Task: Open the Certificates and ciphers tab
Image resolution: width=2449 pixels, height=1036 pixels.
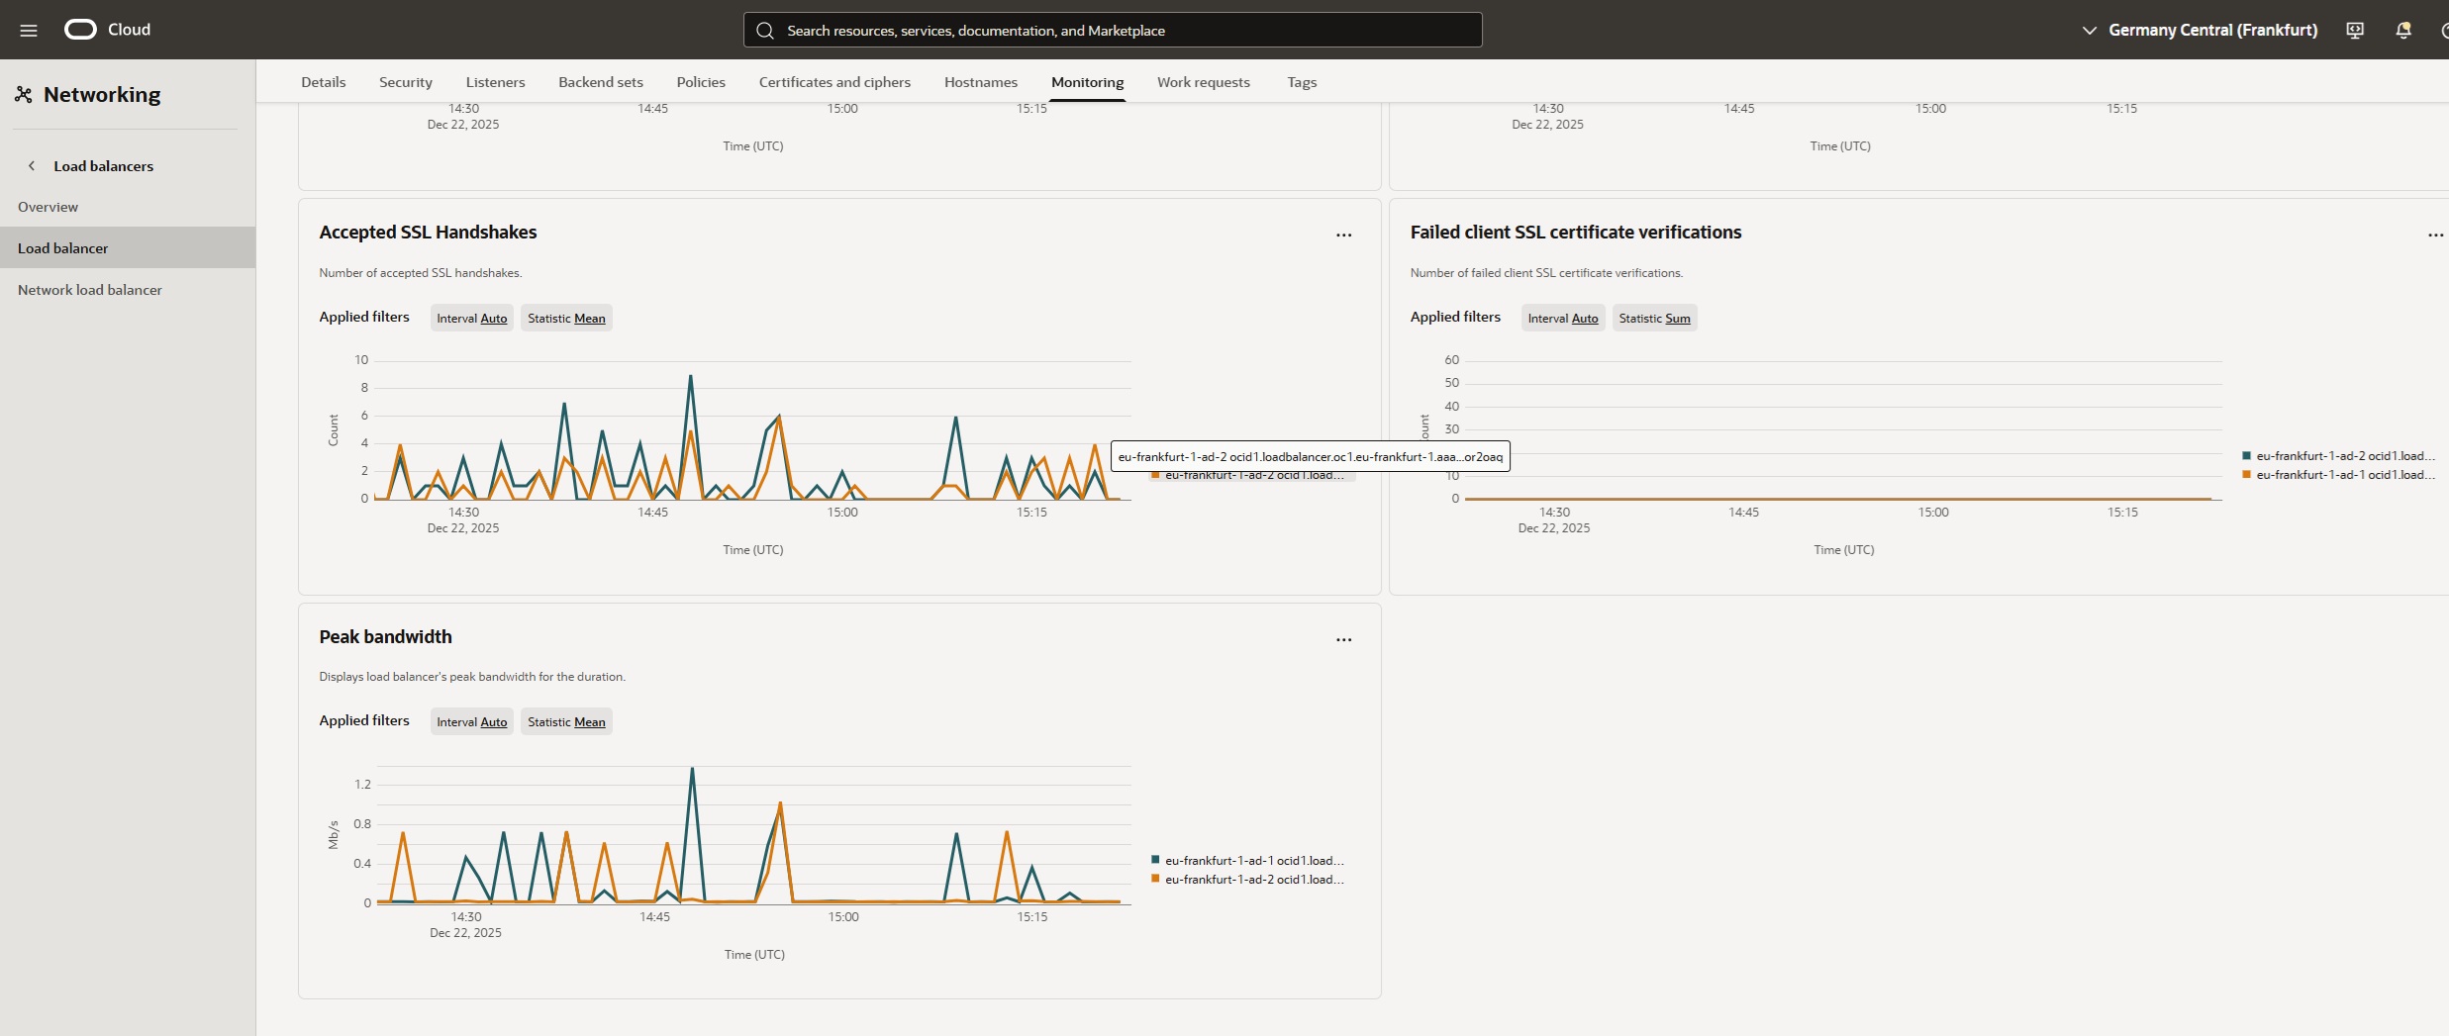Action: click(834, 82)
